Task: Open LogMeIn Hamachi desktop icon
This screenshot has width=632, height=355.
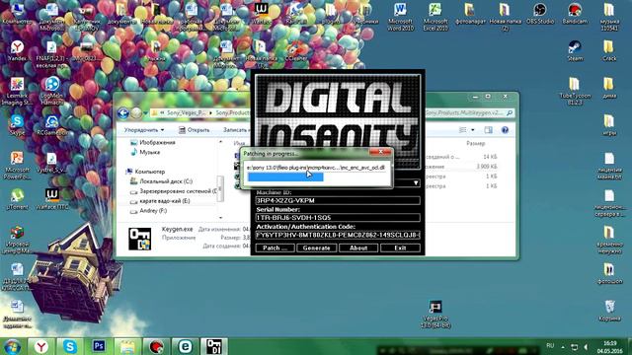Action: 52,91
